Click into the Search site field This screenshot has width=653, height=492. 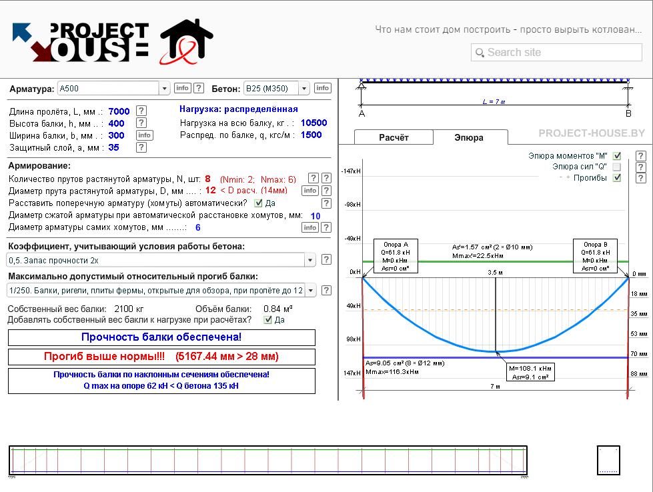click(557, 53)
